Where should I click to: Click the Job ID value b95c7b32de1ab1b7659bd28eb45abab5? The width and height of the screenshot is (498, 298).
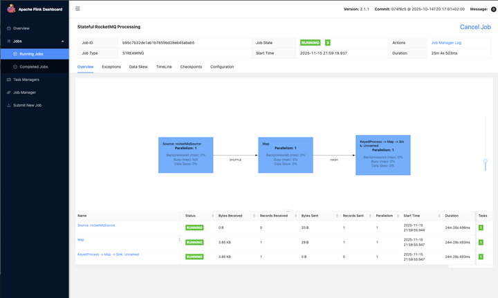[x=158, y=43]
